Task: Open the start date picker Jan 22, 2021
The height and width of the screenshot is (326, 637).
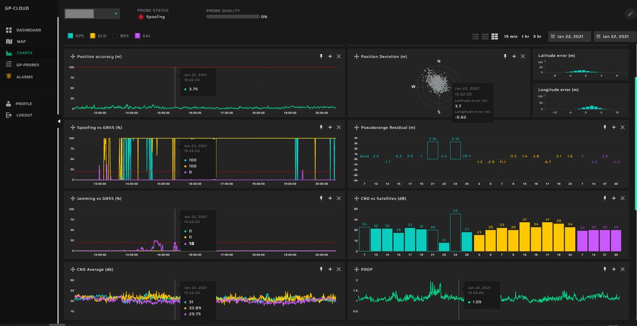Action: coord(569,36)
